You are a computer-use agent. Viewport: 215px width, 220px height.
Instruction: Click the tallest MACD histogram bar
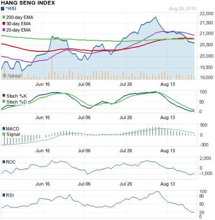click(x=156, y=131)
